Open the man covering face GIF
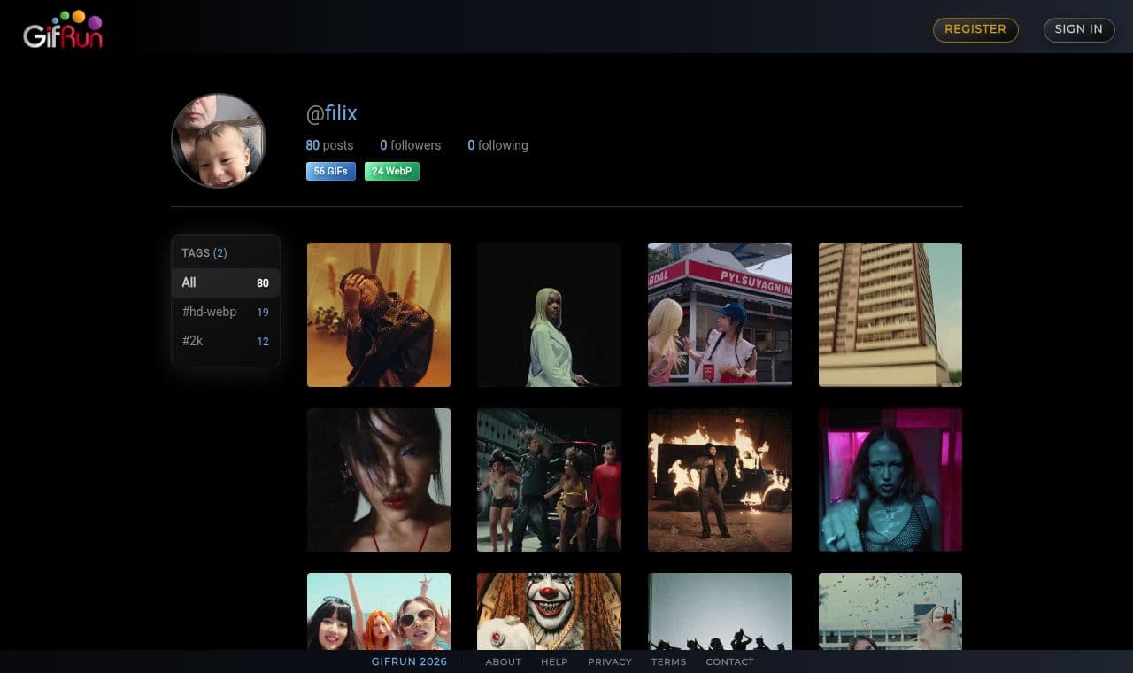Image resolution: width=1133 pixels, height=673 pixels. pyautogui.click(x=379, y=314)
